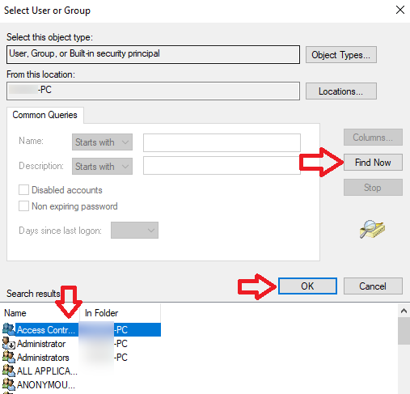This screenshot has width=410, height=394.
Task: Select the Administrators result name
Action: 43,358
